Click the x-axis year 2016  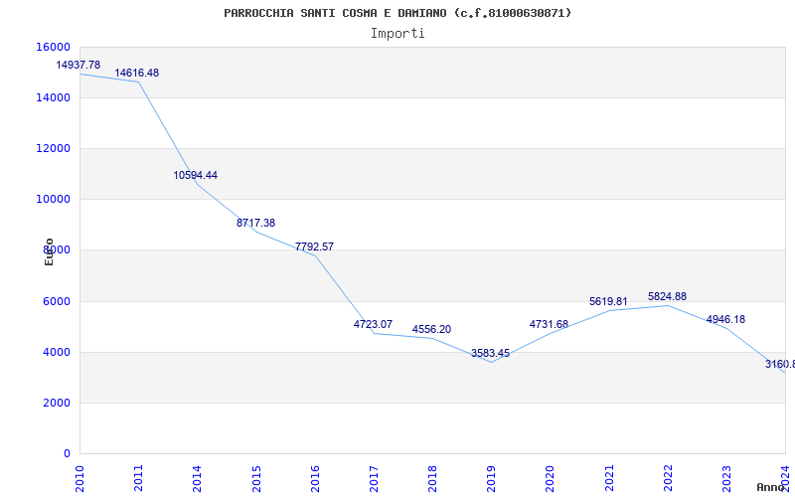(315, 479)
